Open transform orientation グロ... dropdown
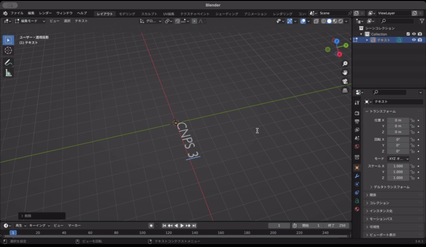Image resolution: width=426 pixels, height=247 pixels. (x=150, y=21)
